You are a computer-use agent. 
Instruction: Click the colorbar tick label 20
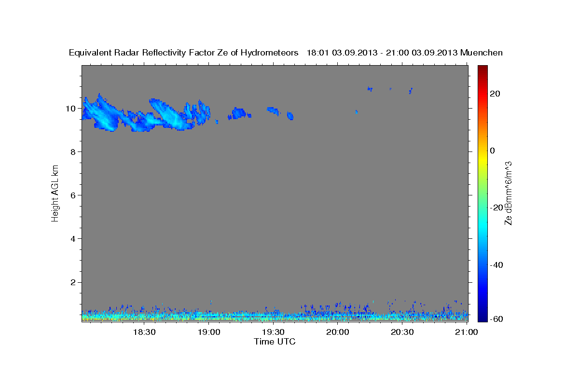495,94
